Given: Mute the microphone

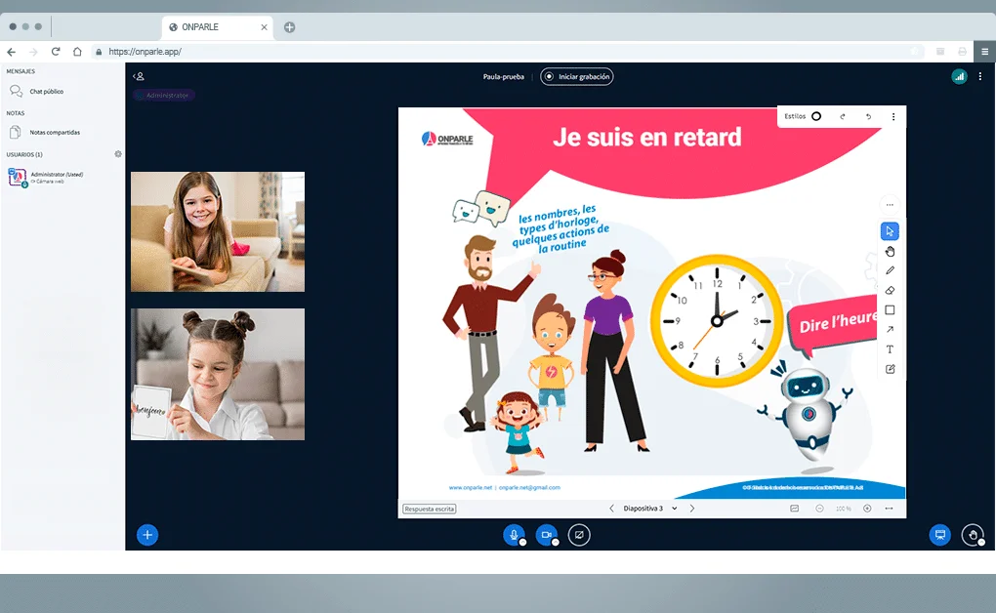Looking at the screenshot, I should (514, 535).
